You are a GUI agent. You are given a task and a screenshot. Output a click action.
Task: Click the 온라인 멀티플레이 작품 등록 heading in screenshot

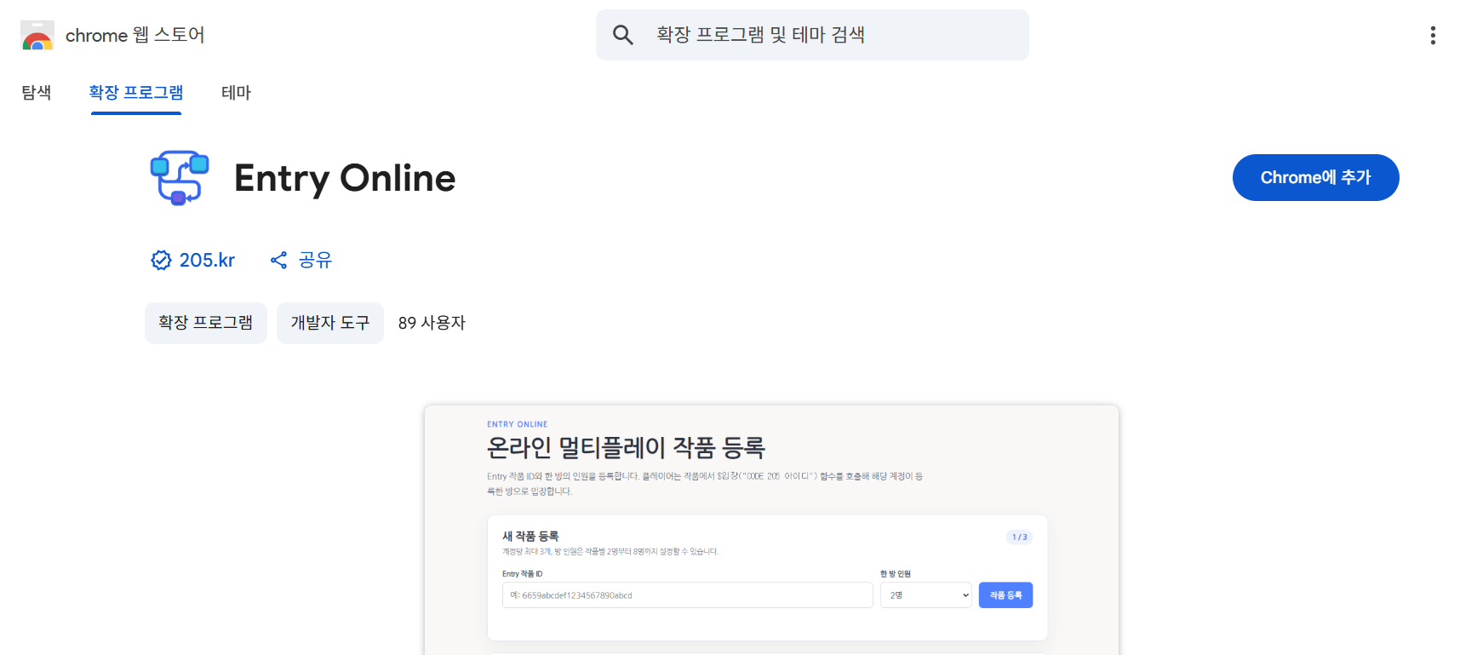[626, 447]
